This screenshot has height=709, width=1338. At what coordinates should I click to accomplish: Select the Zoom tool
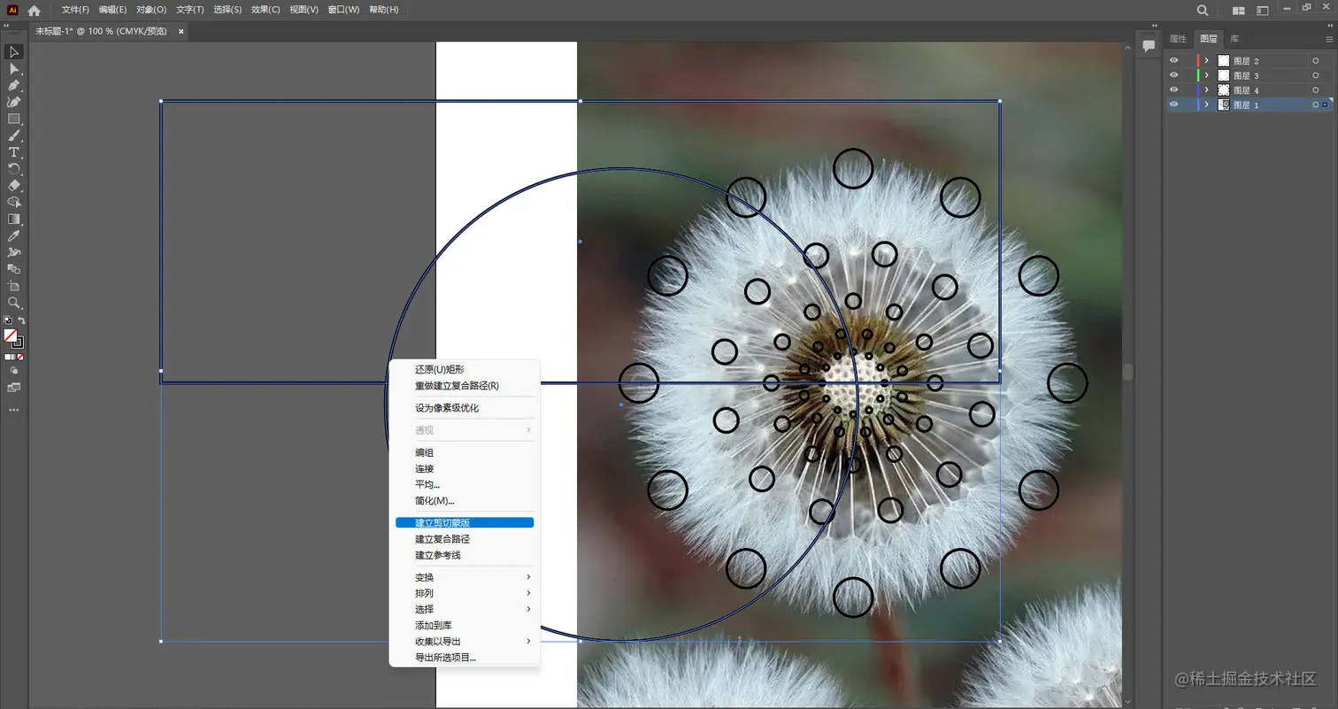click(x=14, y=303)
